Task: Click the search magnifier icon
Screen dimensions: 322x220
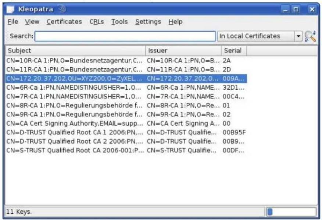Action: (310, 36)
